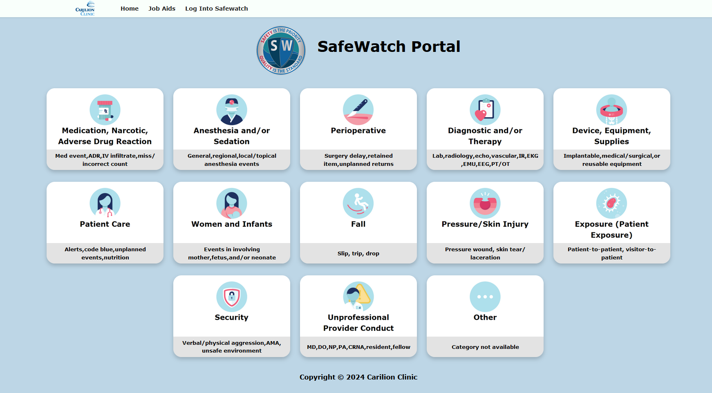Click 'Events in involving mother,fetus' text
The height and width of the screenshot is (393, 712).
[232, 253]
